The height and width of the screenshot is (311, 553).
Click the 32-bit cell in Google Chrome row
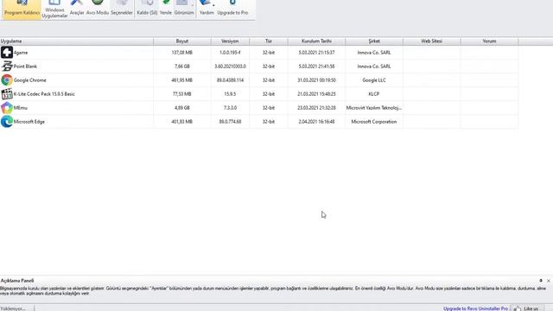point(269,80)
